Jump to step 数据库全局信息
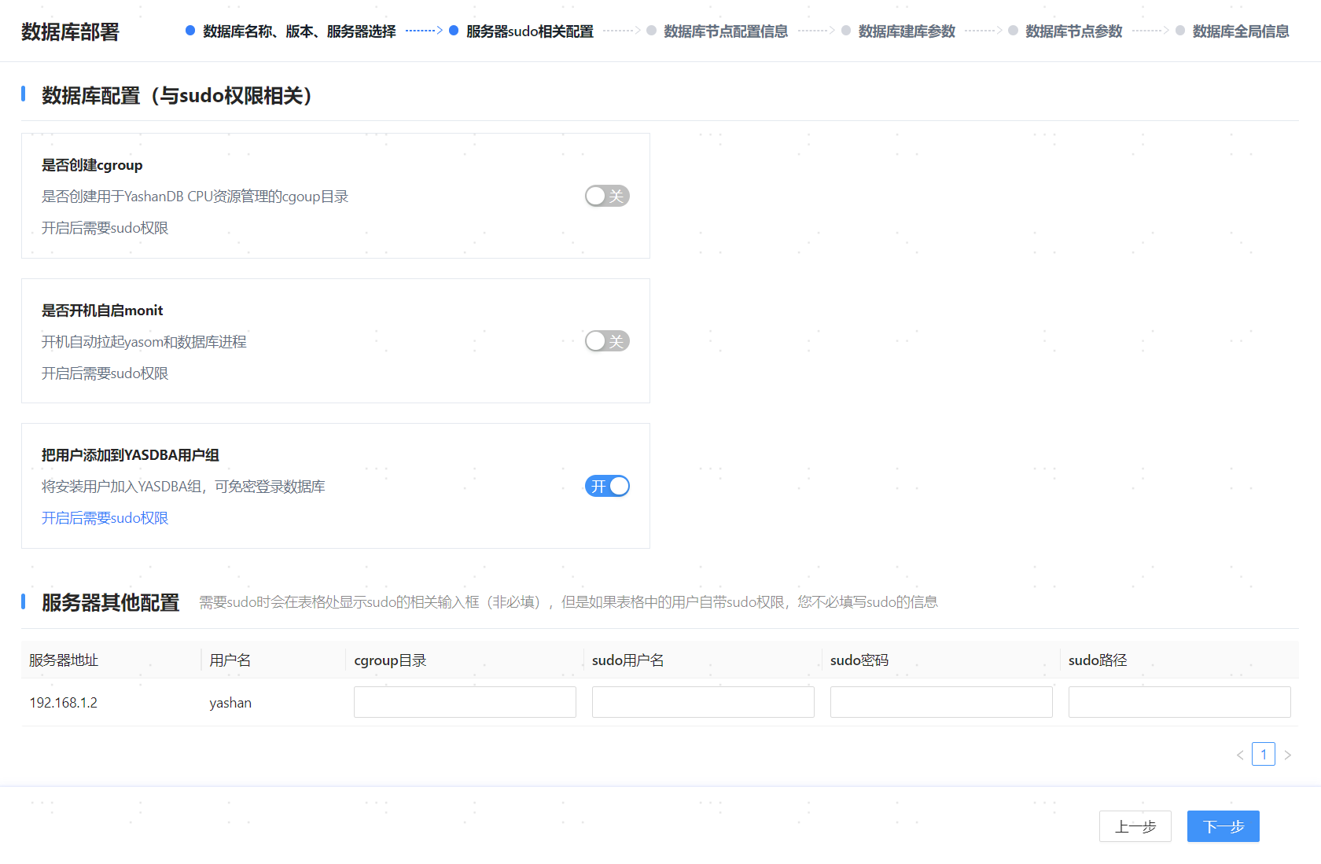The height and width of the screenshot is (864, 1321). click(1240, 31)
